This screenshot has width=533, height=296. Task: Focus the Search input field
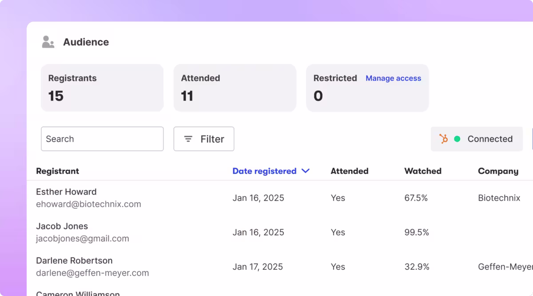coord(102,139)
